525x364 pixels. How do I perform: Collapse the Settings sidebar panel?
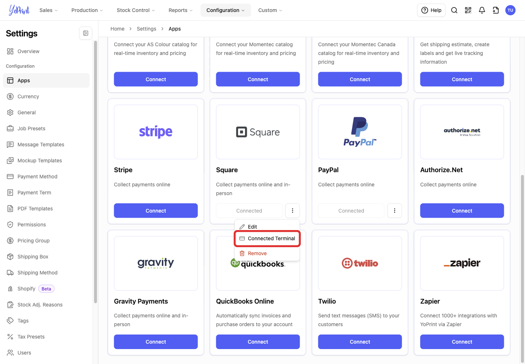(86, 33)
